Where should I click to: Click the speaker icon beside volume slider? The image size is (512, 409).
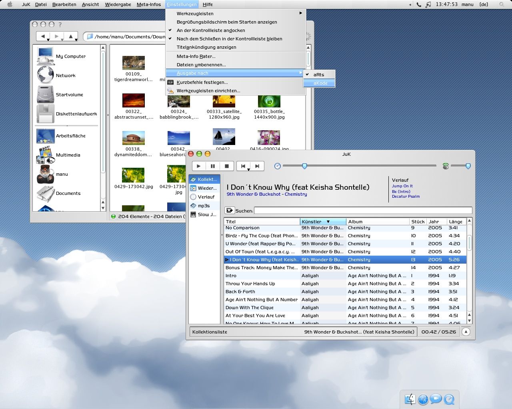[446, 166]
